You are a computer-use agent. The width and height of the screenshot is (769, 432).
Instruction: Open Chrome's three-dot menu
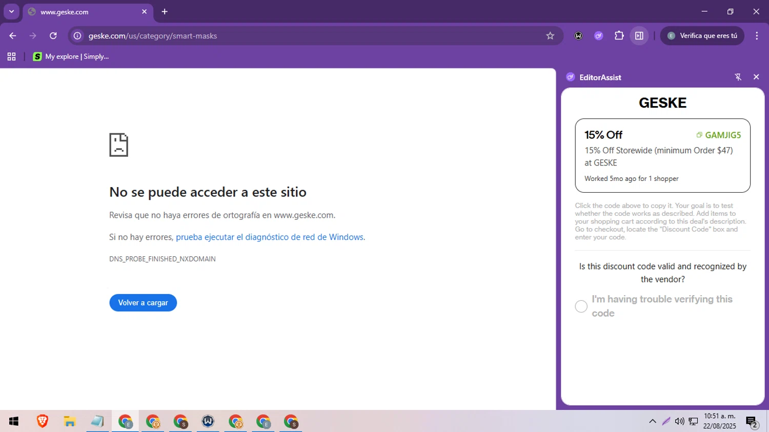(757, 36)
